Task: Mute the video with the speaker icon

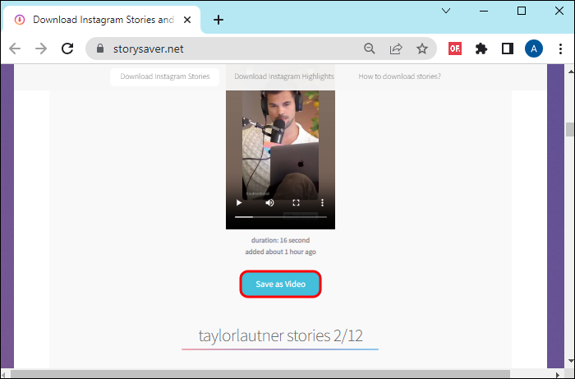Action: pyautogui.click(x=269, y=202)
